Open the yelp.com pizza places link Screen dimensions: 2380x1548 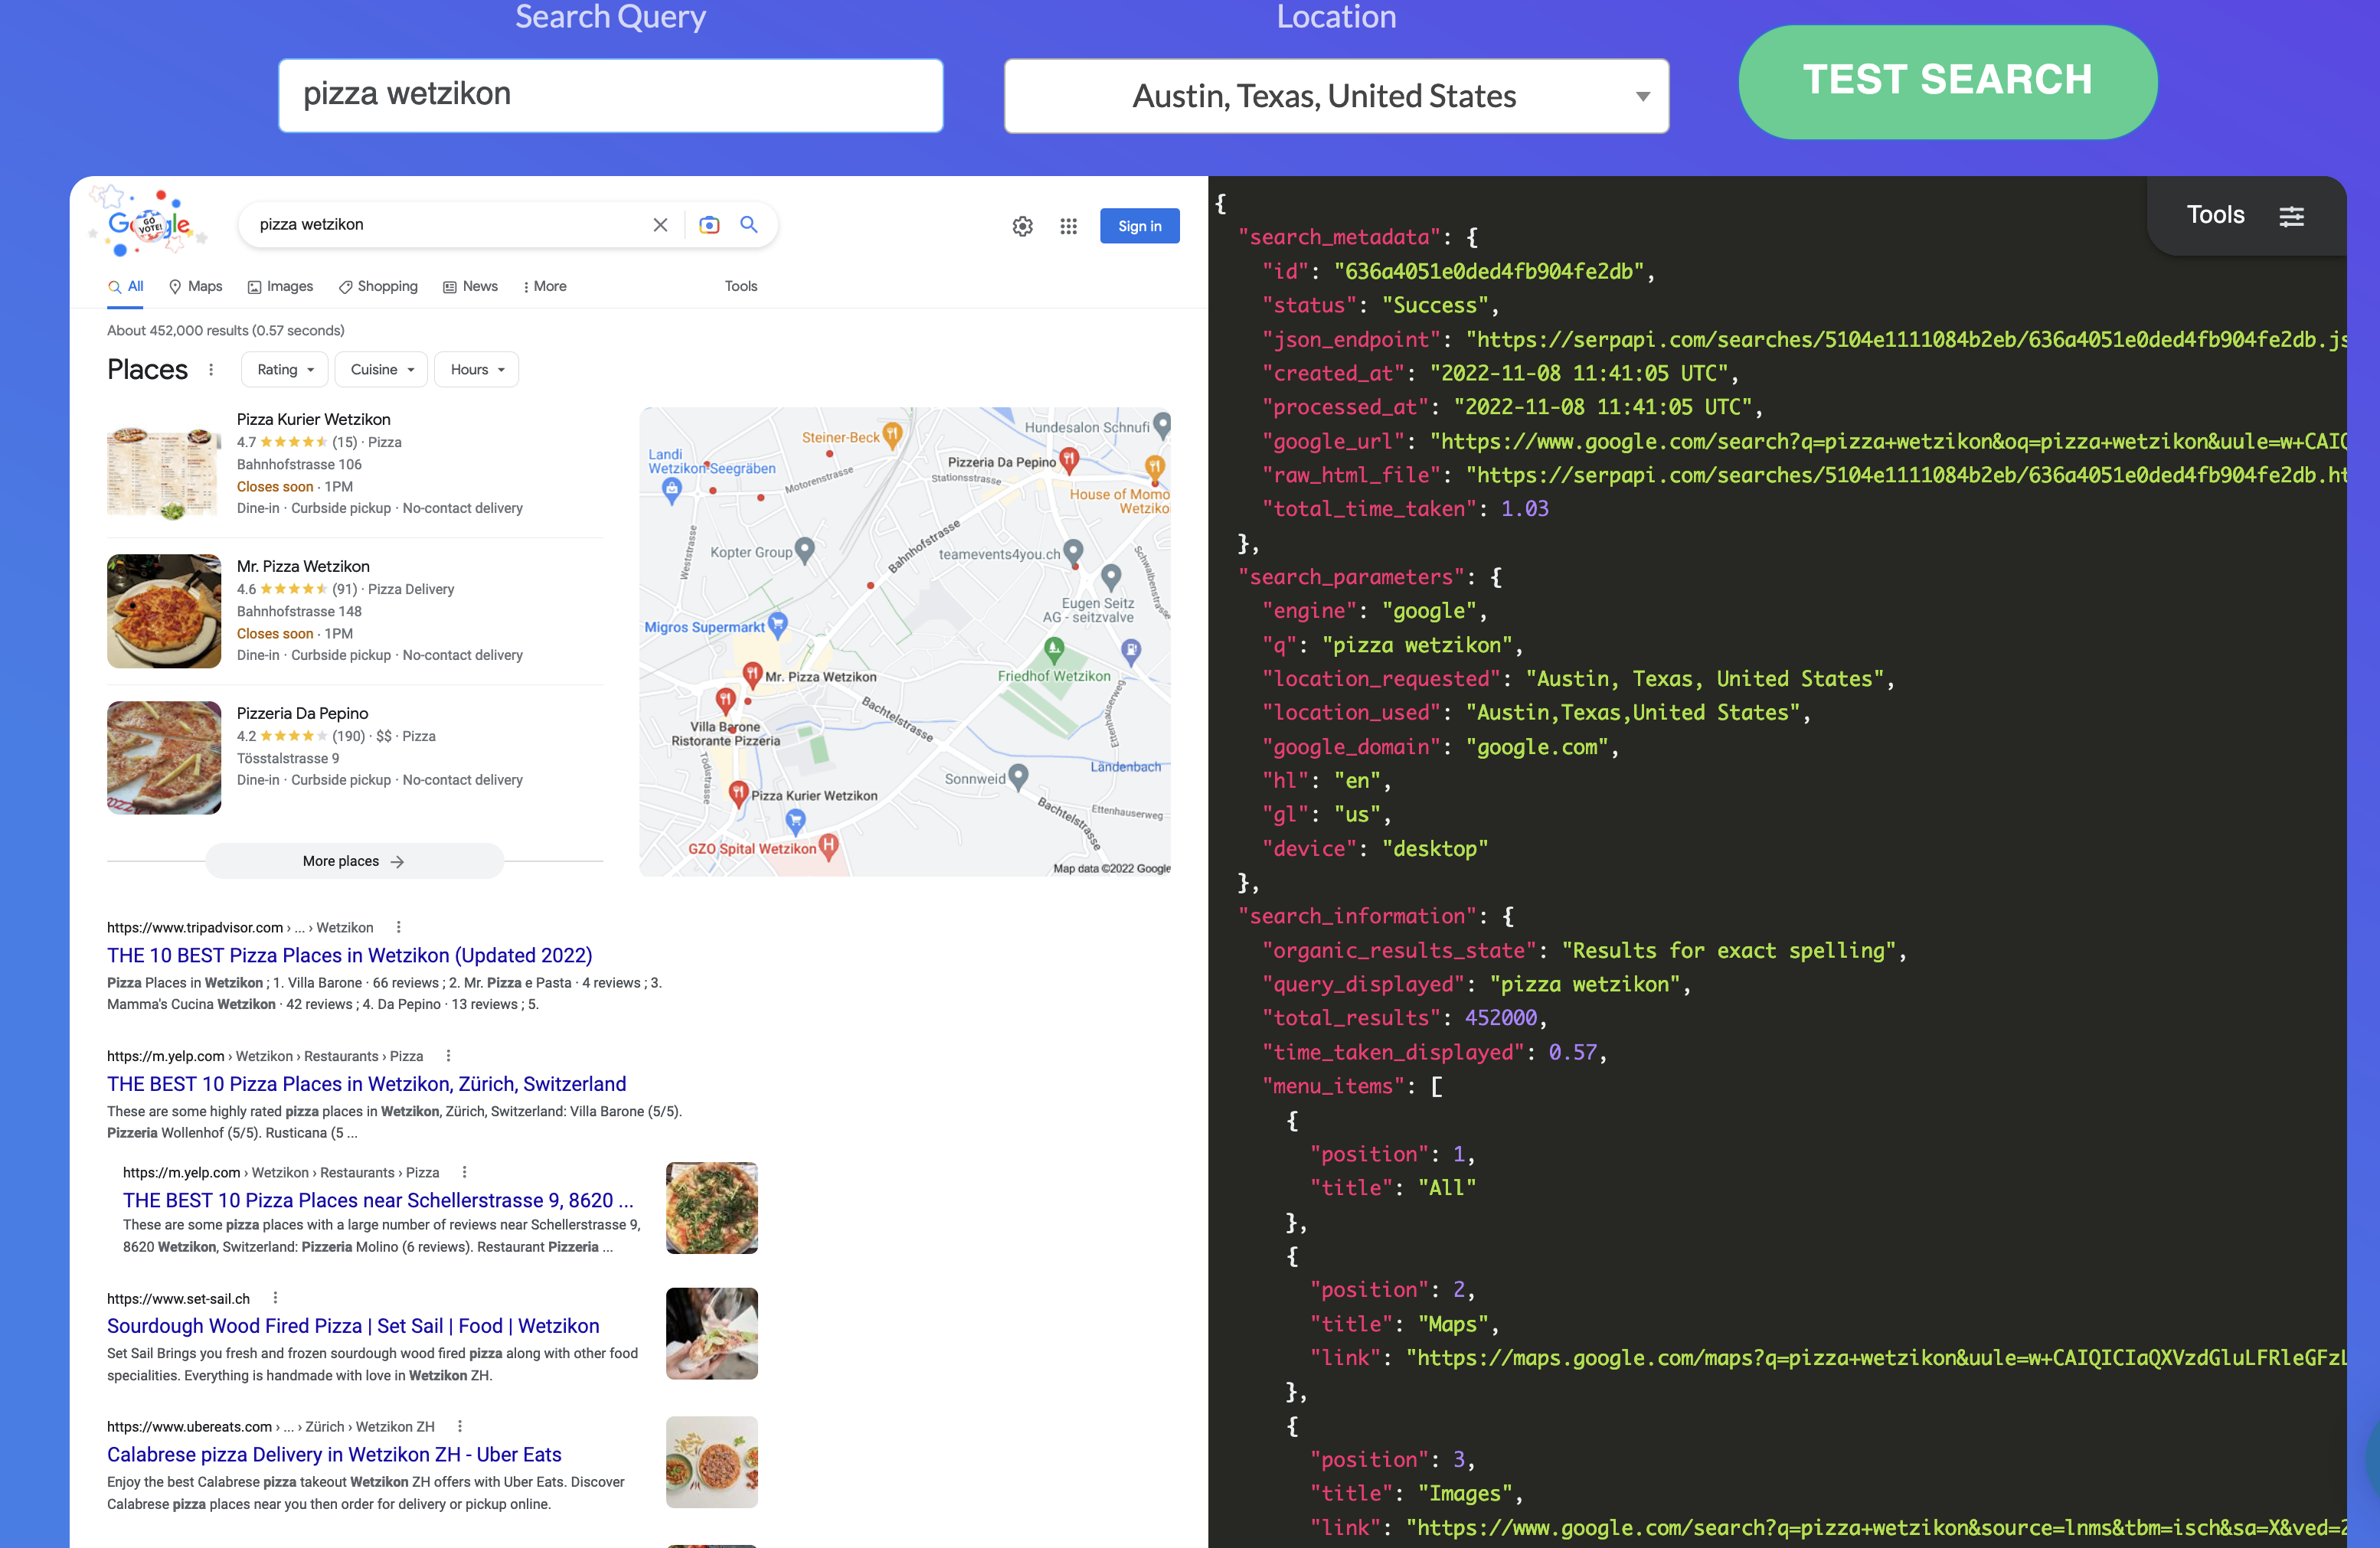click(366, 1083)
